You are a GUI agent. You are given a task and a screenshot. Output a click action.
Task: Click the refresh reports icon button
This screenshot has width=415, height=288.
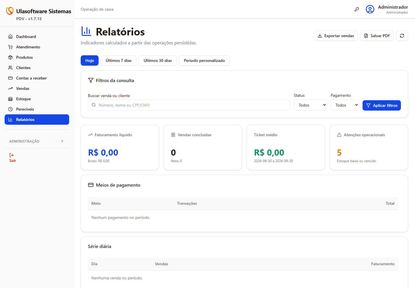[x=402, y=36]
